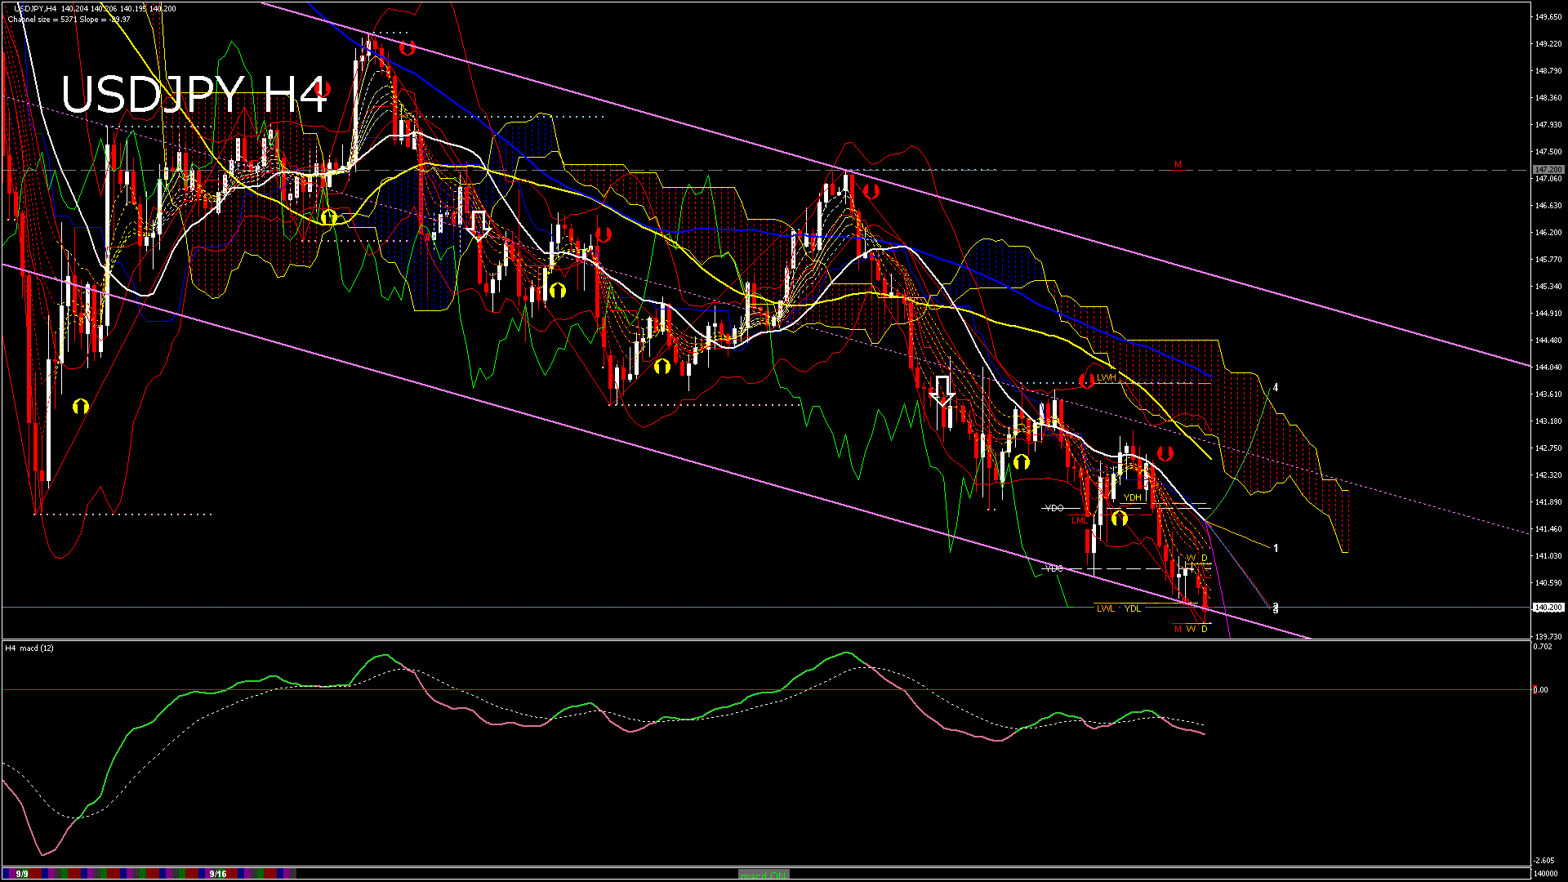The height and width of the screenshot is (882, 1568).
Task: Click the 147.200 price tag on axis
Action: tap(1548, 170)
